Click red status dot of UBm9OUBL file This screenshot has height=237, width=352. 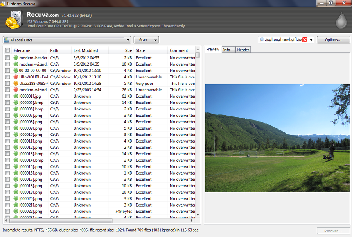(x=16, y=77)
